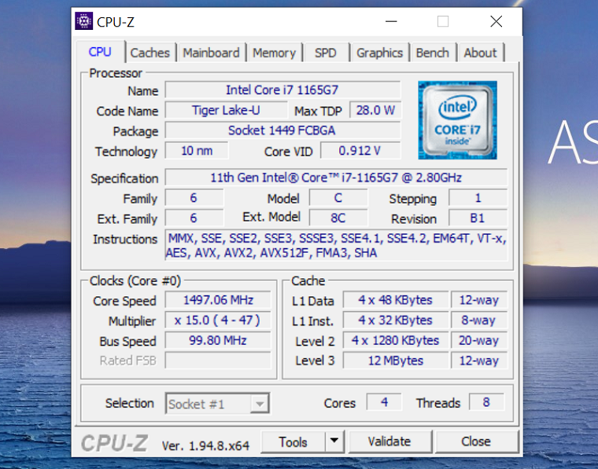Click the L1 Inst. associativity '8-way'
Image resolution: width=598 pixels, height=469 pixels.
[x=479, y=320]
